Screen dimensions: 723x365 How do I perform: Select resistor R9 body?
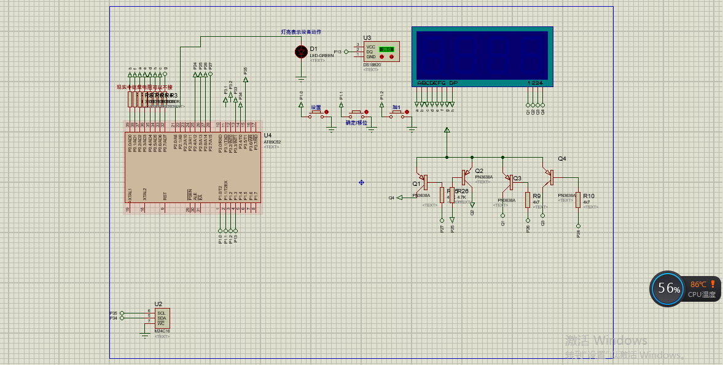pos(528,200)
